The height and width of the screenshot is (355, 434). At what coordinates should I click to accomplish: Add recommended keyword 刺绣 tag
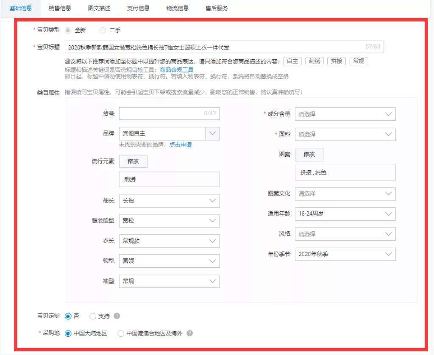tap(314, 61)
